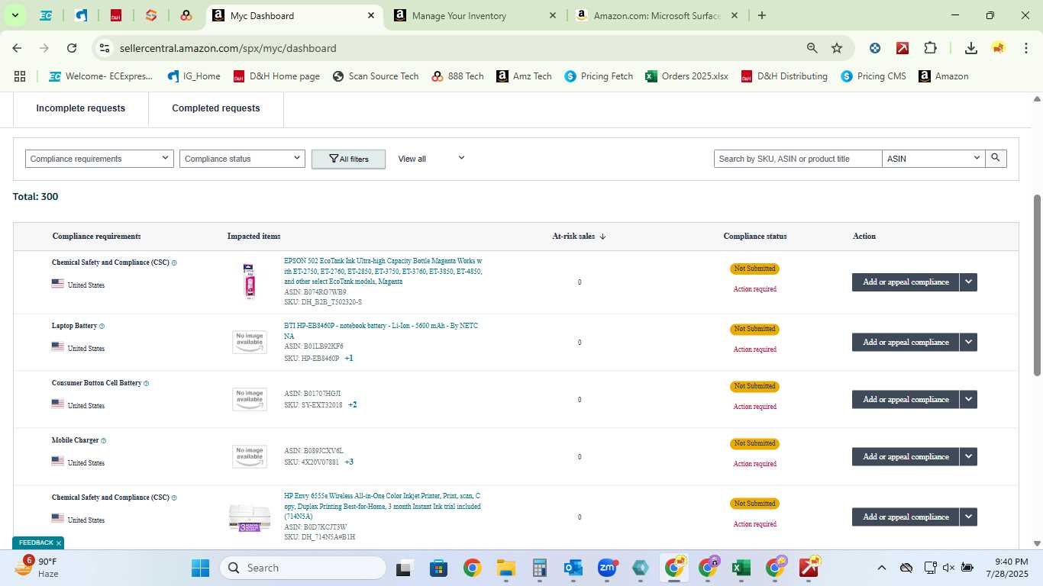Open Excel from taskbar
This screenshot has height=586, width=1043.
(740, 568)
